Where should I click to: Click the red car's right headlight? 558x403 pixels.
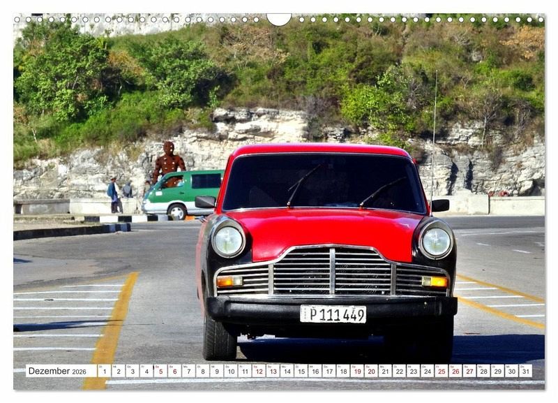click(x=436, y=242)
